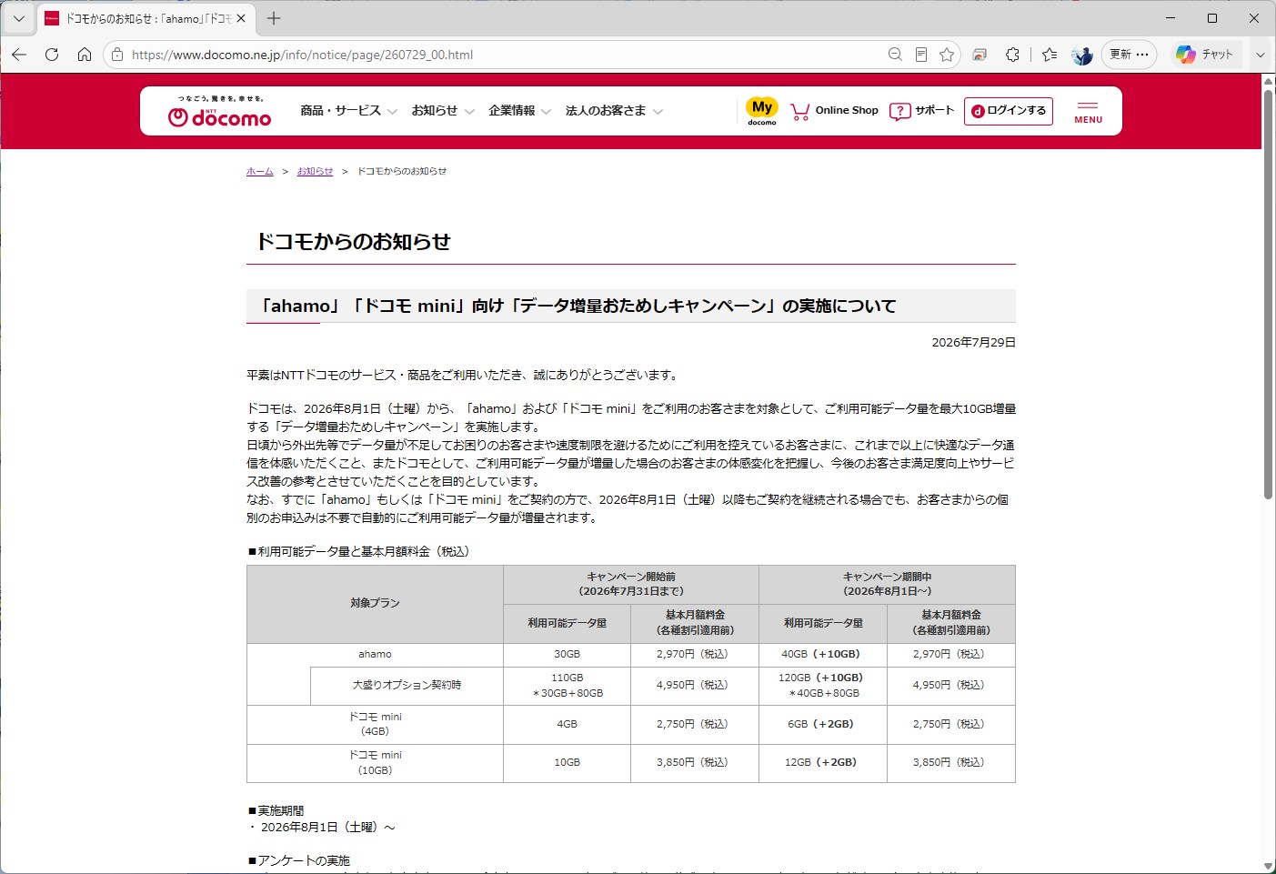Click the 110GB ＊30GB+80GB cell

coord(567,685)
